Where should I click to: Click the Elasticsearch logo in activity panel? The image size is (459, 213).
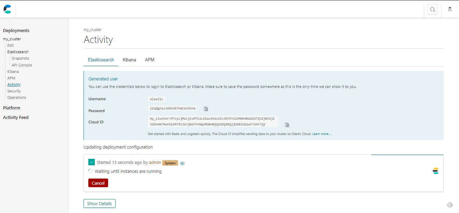(x=435, y=171)
